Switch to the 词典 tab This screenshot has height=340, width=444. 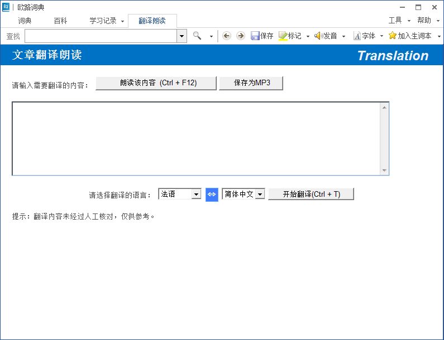25,21
